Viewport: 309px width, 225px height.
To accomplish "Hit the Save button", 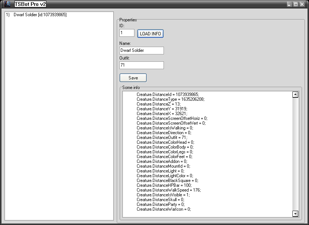I will click(x=133, y=78).
